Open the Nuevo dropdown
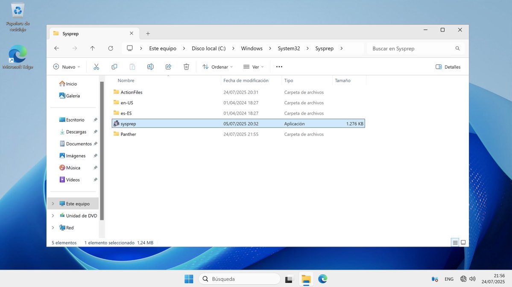This screenshot has width=512, height=287. tap(67, 67)
